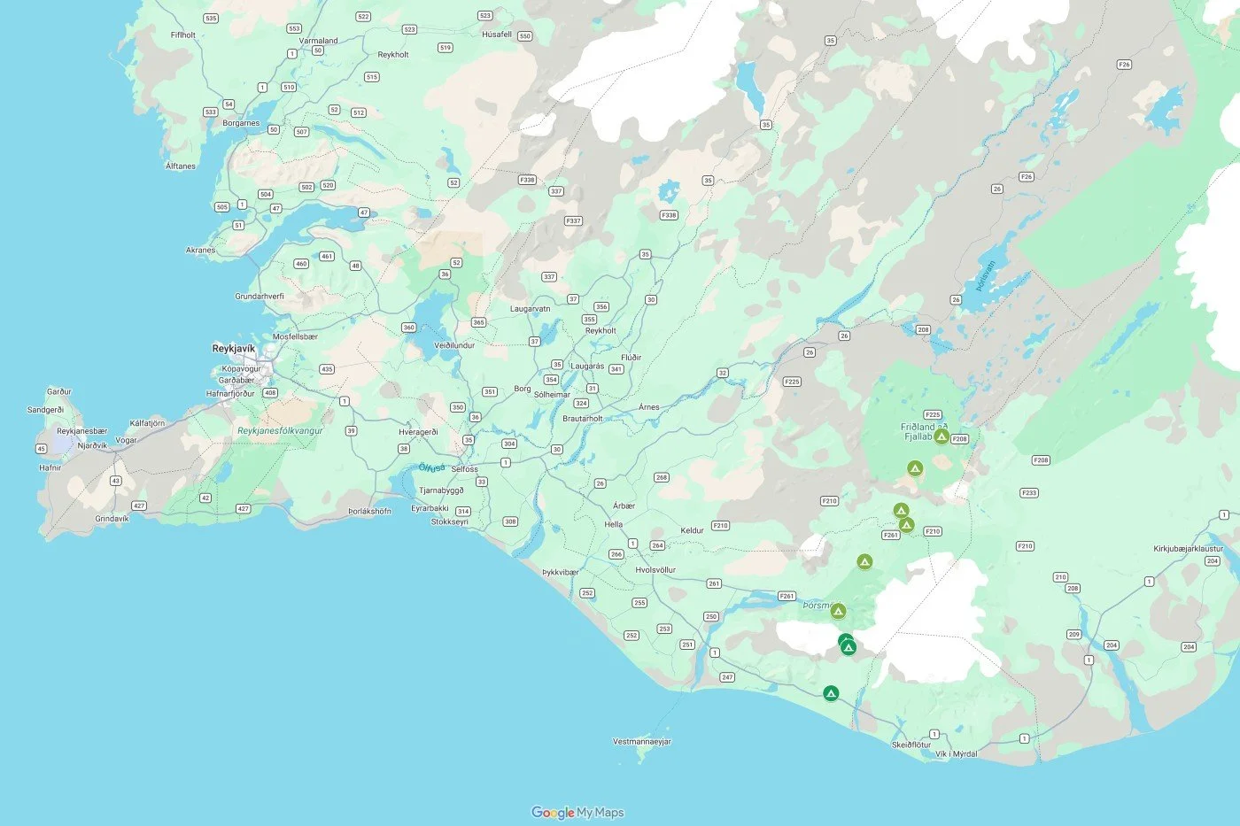The height and width of the screenshot is (826, 1240).
Task: Select the Varmaland label
Action: tap(319, 41)
